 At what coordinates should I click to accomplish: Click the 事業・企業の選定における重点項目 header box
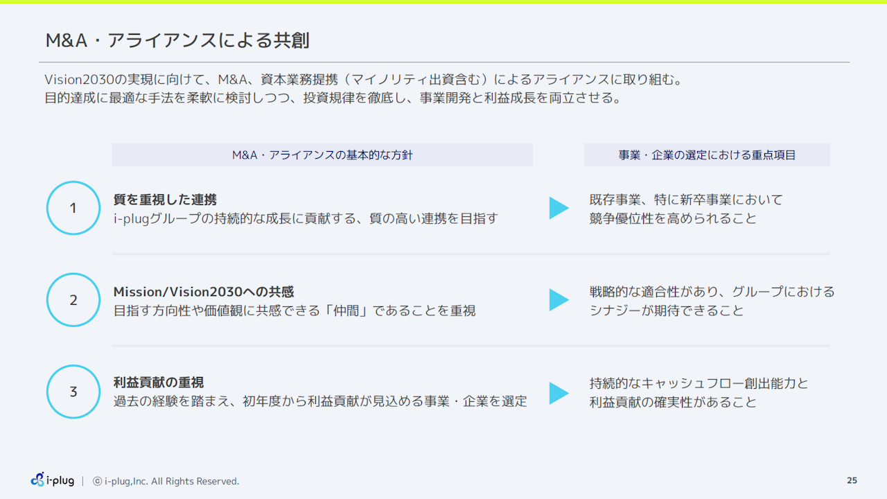coord(707,155)
